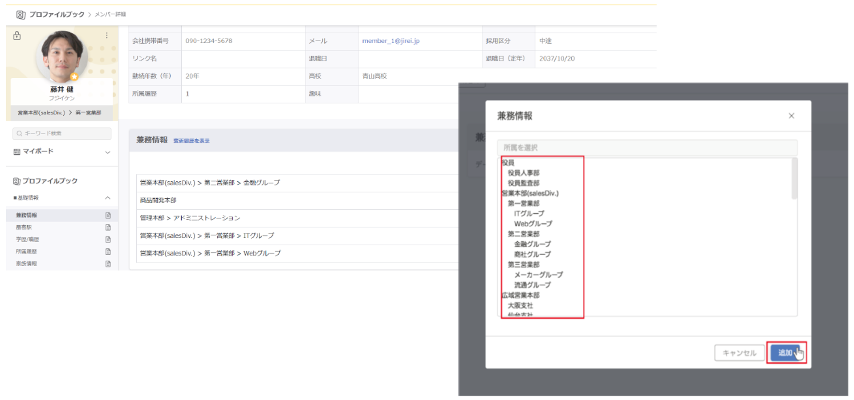Click the document icon in the second sidebar row
Screen dimensions: 854x400
[108, 228]
